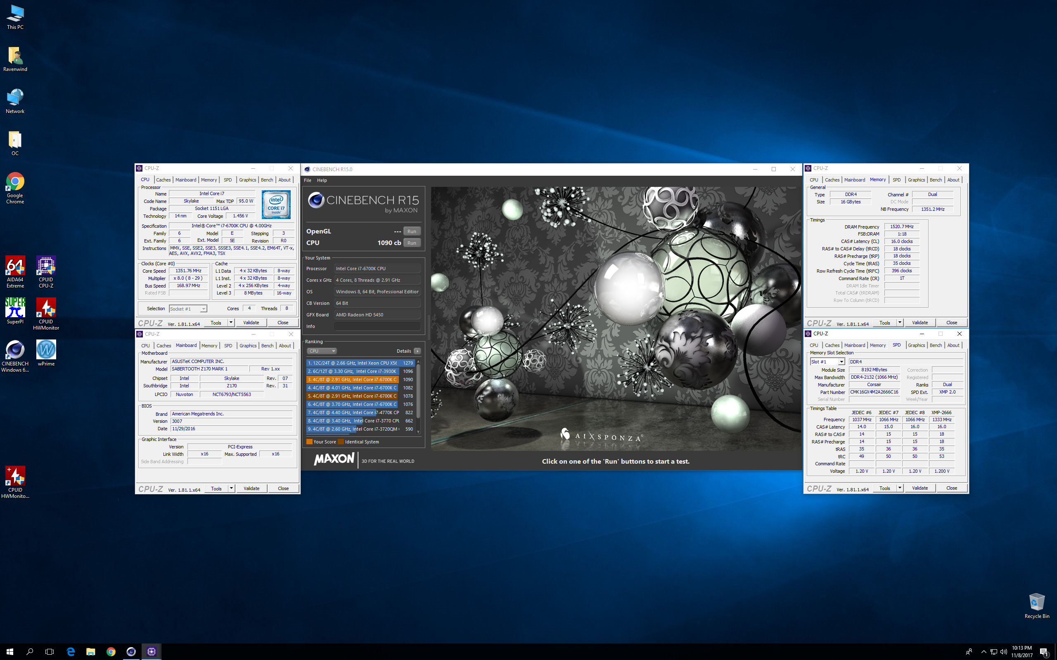
Task: Launch CPUID HWMonitor icon beside SuperPI
Action: click(46, 314)
